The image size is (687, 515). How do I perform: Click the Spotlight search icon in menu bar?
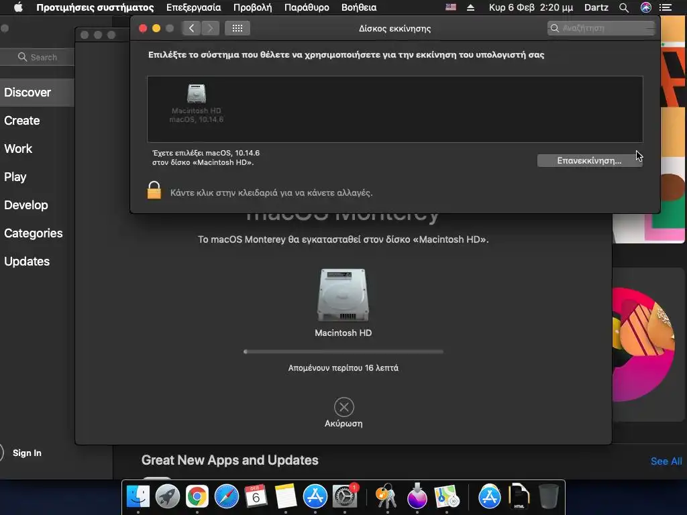624,7
